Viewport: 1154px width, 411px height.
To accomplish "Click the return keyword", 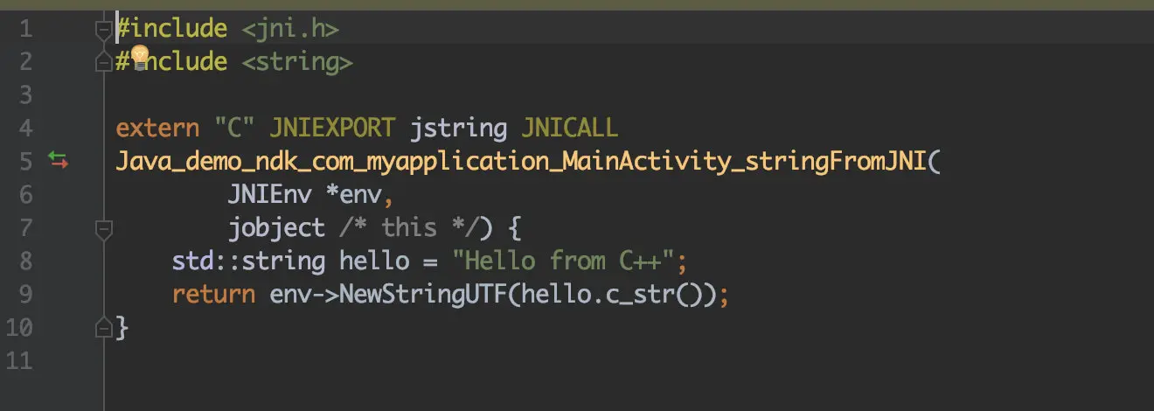I will coord(213,295).
